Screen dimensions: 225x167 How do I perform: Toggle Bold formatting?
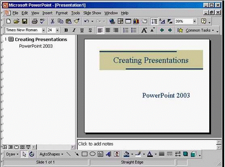coord(66,30)
